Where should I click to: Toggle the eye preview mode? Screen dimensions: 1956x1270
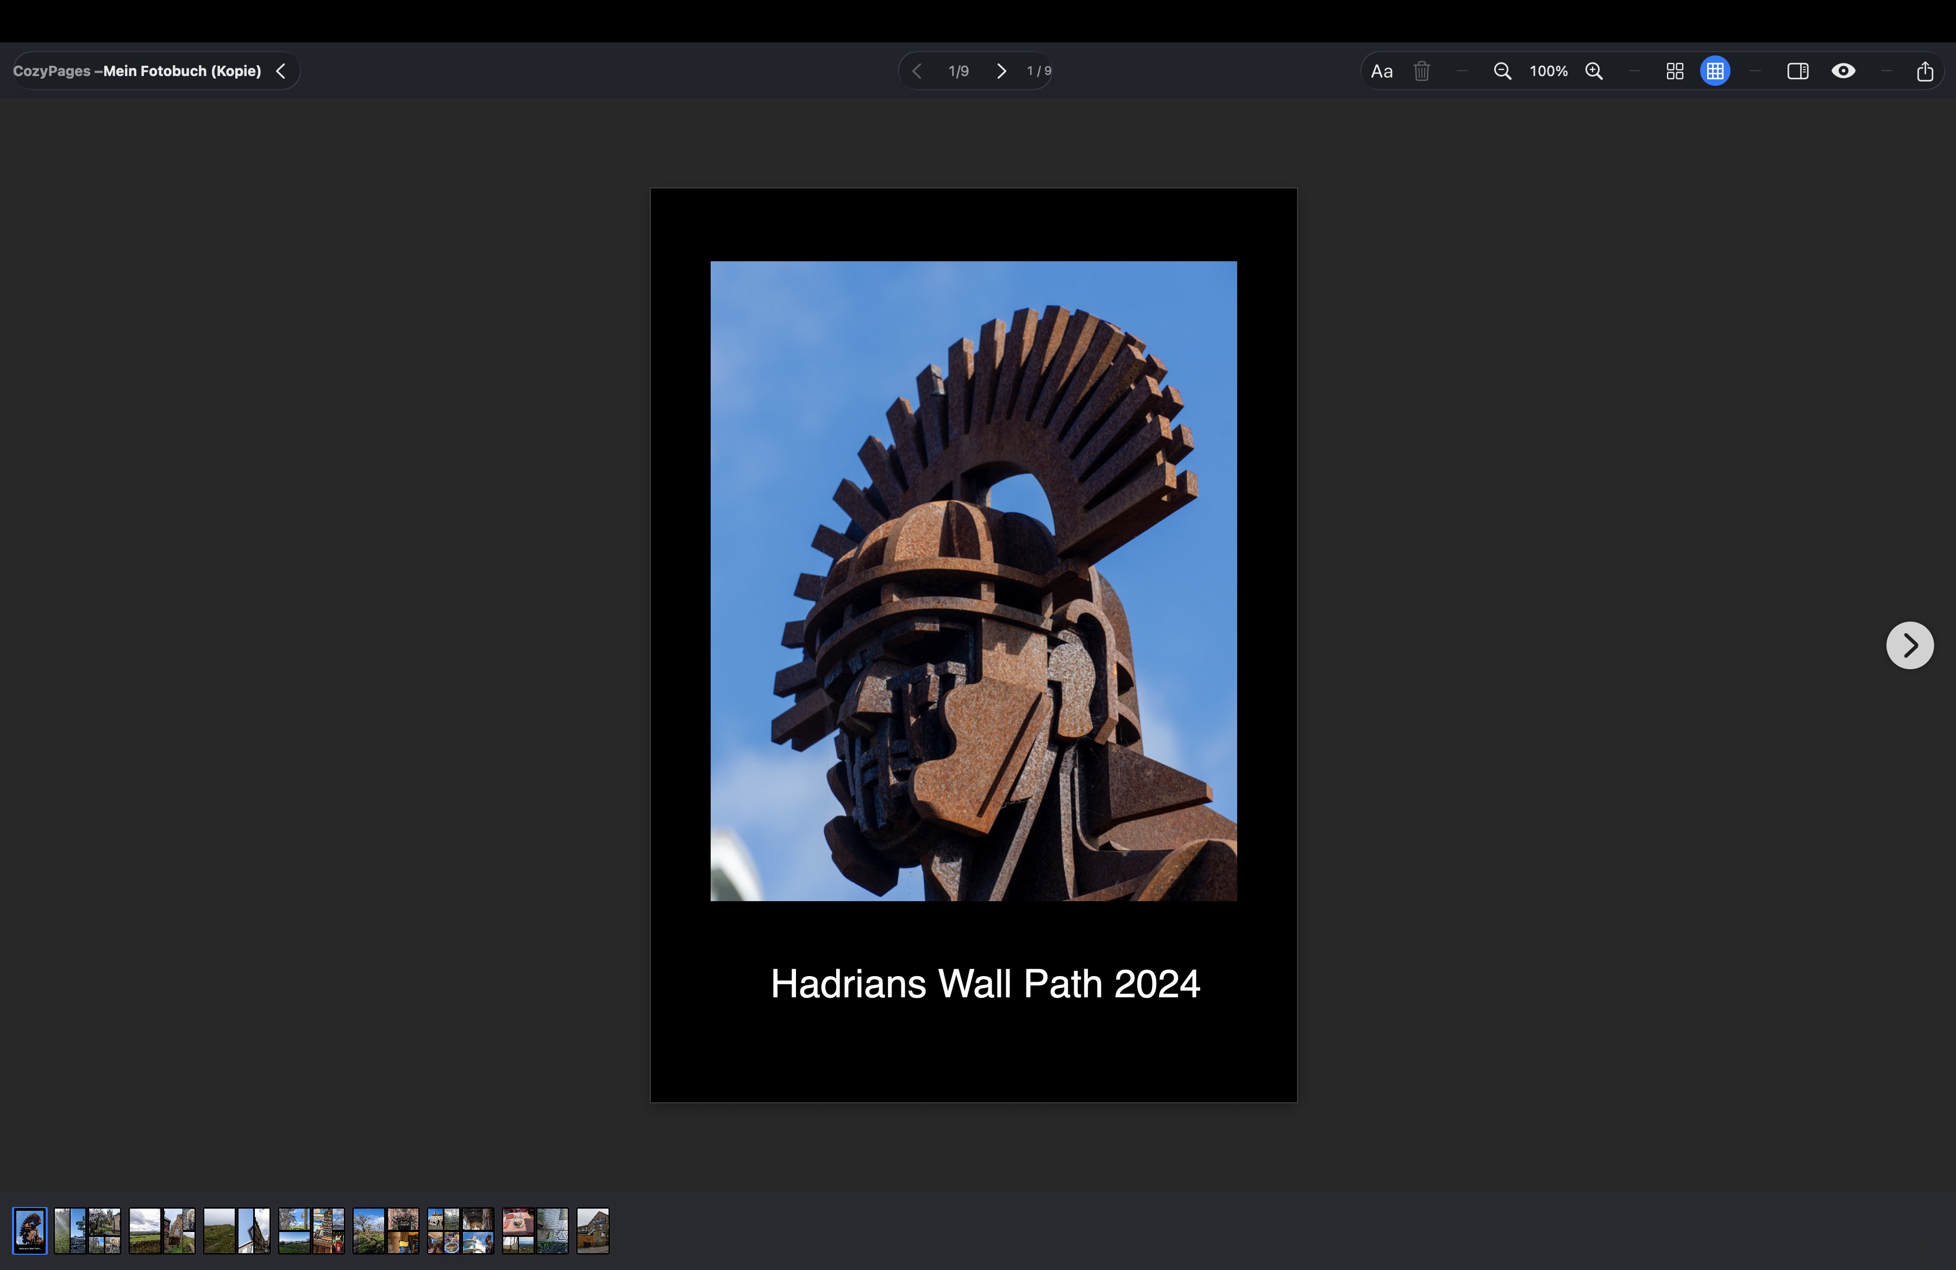tap(1844, 72)
